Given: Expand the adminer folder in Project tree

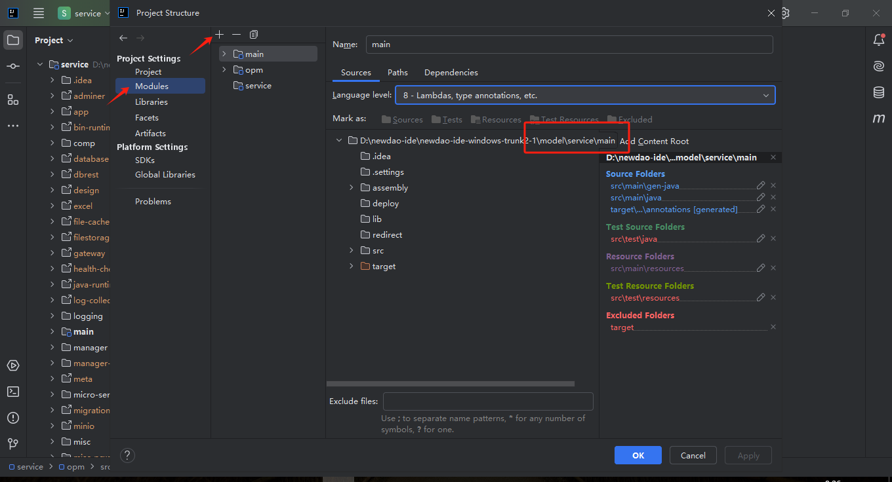Looking at the screenshot, I should 52,96.
